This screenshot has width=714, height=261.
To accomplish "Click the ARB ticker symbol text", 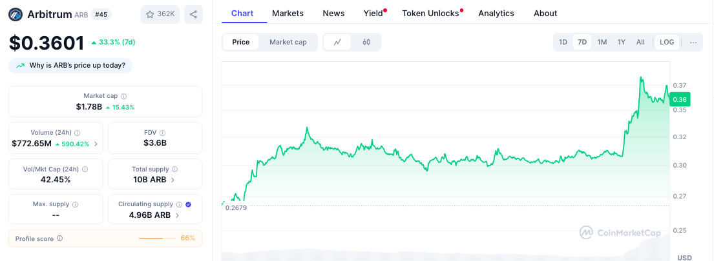I will tap(81, 15).
